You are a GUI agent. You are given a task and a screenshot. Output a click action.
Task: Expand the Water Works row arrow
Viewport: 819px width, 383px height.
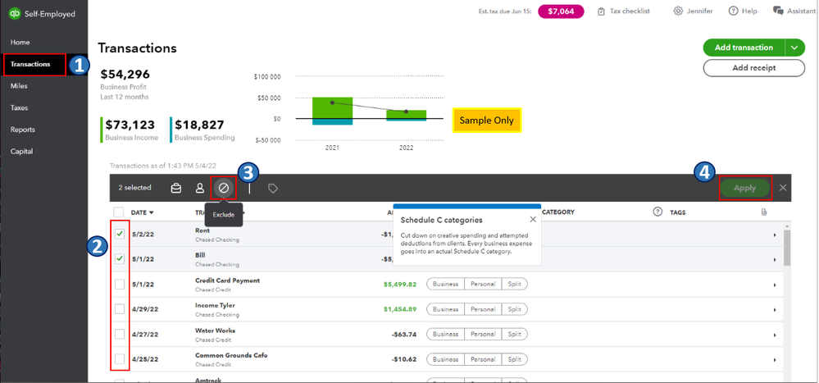click(x=775, y=335)
